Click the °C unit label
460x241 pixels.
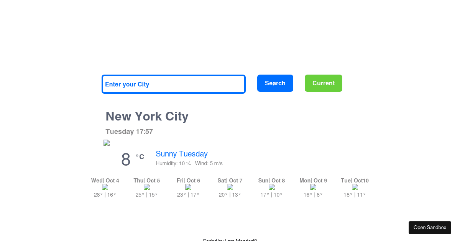[x=140, y=157]
